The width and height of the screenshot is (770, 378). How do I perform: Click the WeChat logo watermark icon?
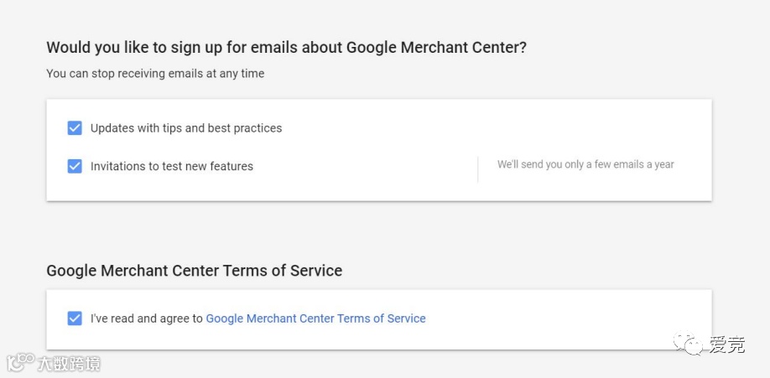[x=693, y=344]
